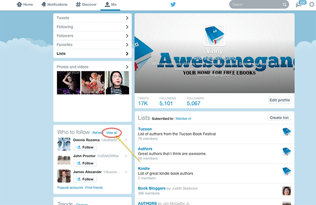The height and width of the screenshot is (205, 316).
Task: Click the book icon beside Authors list
Action: point(287,151)
